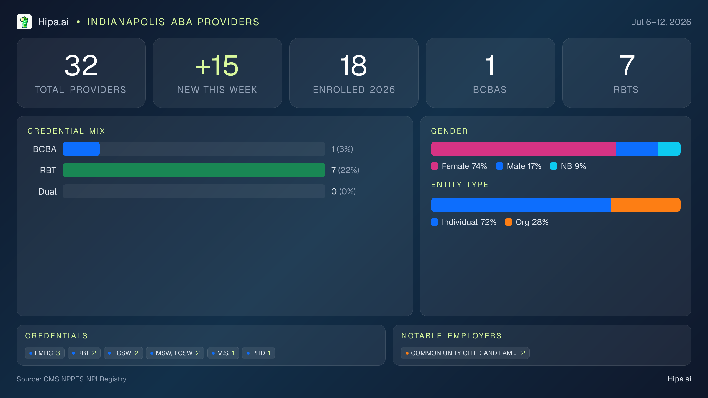The height and width of the screenshot is (398, 708).
Task: Select the LCSW 2 credential chip
Action: (123, 353)
